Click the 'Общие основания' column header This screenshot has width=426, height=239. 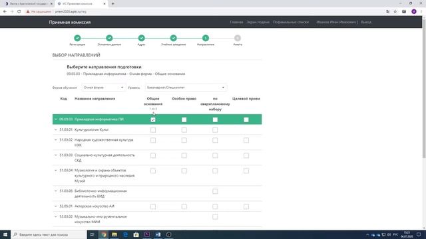point(153,102)
